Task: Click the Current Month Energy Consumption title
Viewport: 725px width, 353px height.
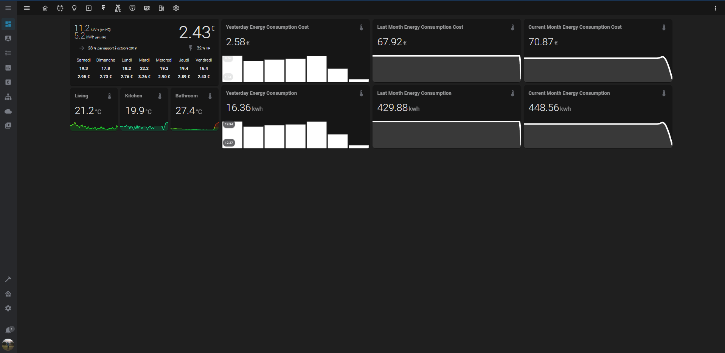Action: tap(569, 93)
